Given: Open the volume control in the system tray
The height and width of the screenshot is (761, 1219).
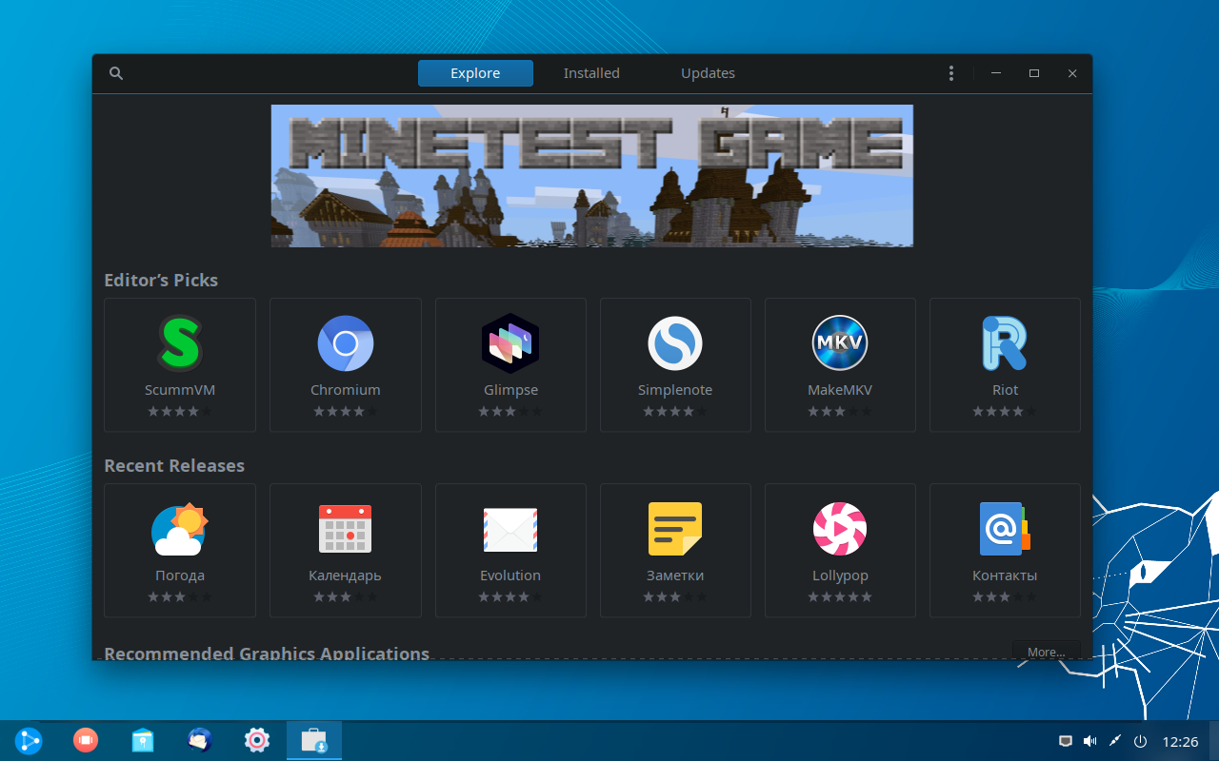Looking at the screenshot, I should tap(1089, 741).
